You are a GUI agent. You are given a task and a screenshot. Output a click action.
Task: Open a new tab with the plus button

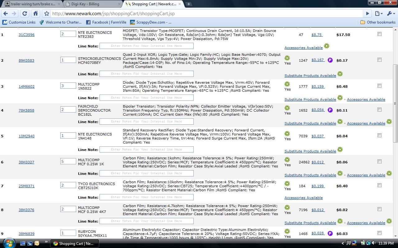188,4
